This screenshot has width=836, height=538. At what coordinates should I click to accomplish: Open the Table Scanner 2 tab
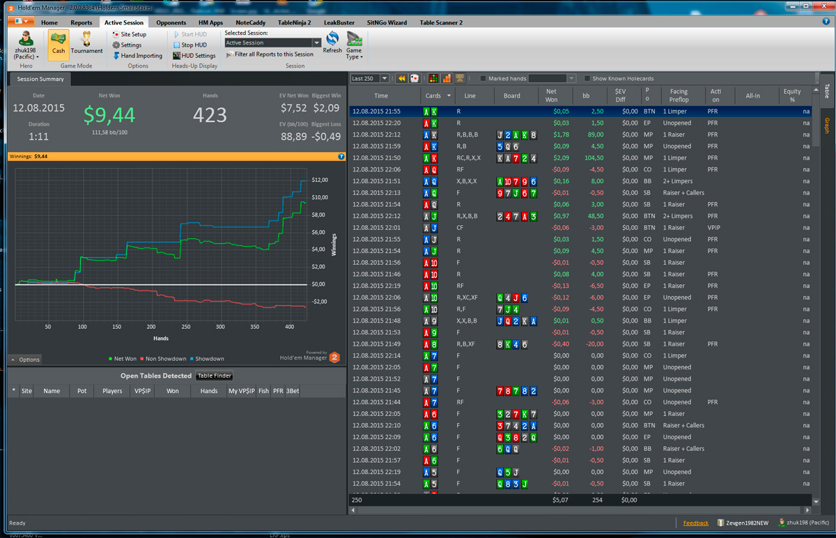(441, 22)
